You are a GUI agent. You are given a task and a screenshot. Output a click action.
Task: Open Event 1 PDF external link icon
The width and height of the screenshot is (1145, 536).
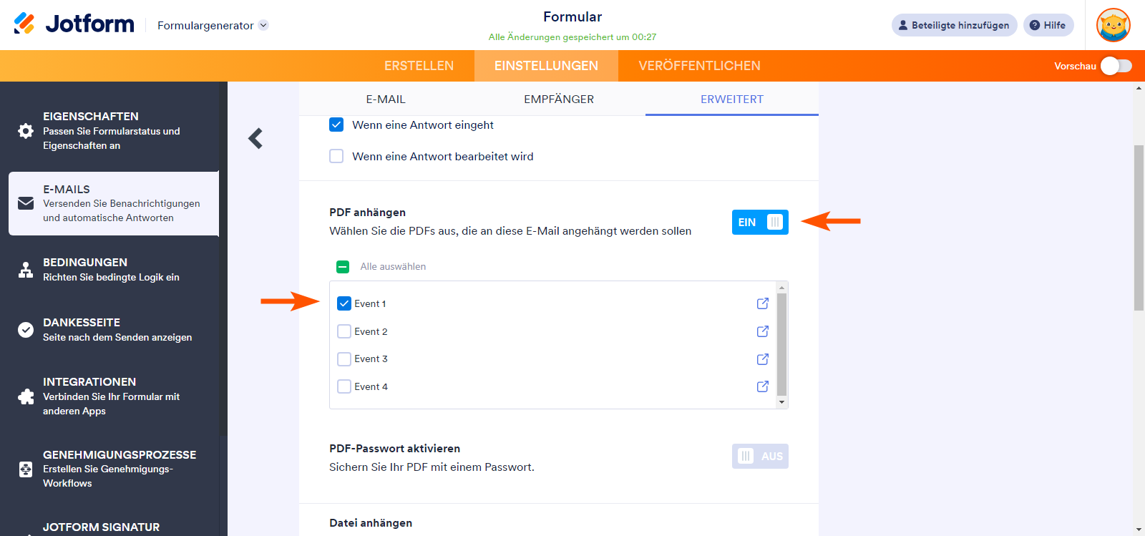pyautogui.click(x=763, y=303)
